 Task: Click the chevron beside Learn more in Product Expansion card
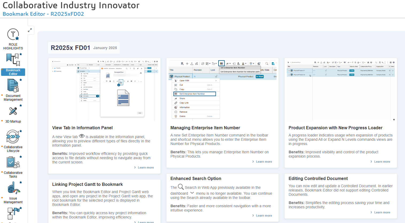point(371,162)
